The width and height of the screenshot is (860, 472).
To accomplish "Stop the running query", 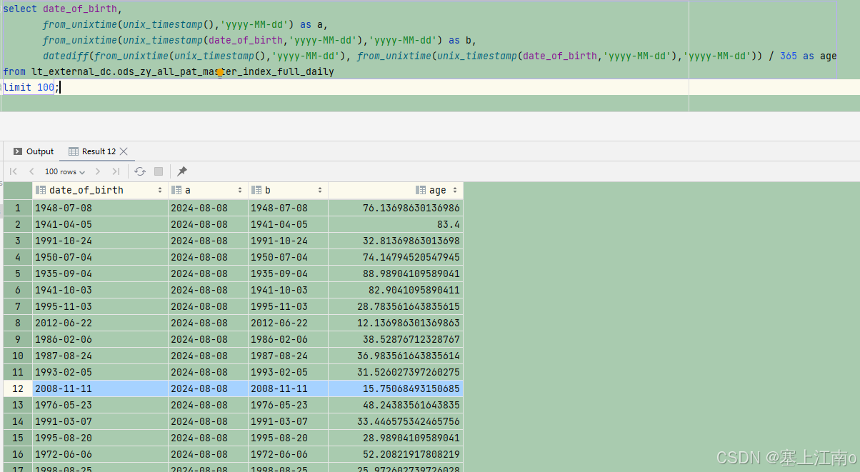I will [x=159, y=171].
